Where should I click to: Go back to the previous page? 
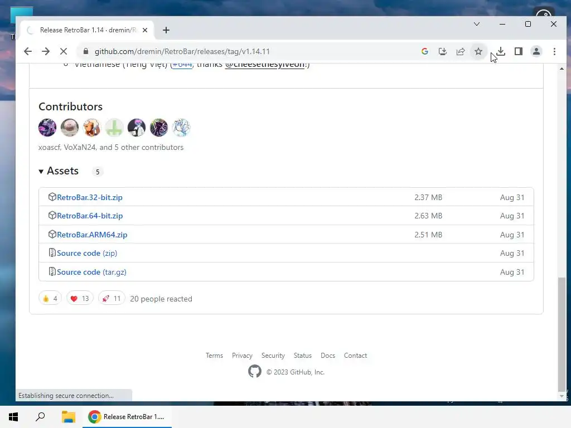tap(28, 51)
